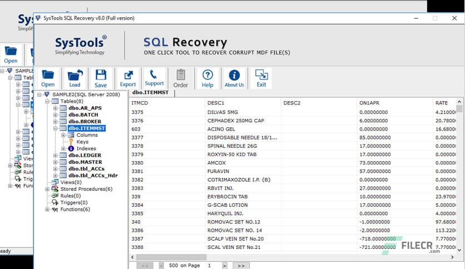Collapse the Tables(8) node
Viewport: 465px width, 269px height.
tap(47, 101)
